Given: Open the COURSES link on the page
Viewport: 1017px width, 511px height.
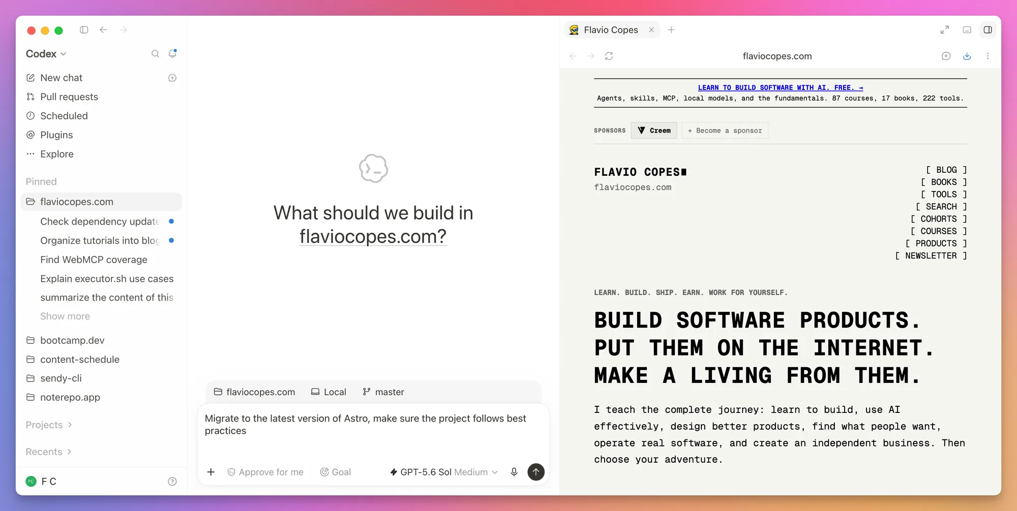Looking at the screenshot, I should coord(939,231).
